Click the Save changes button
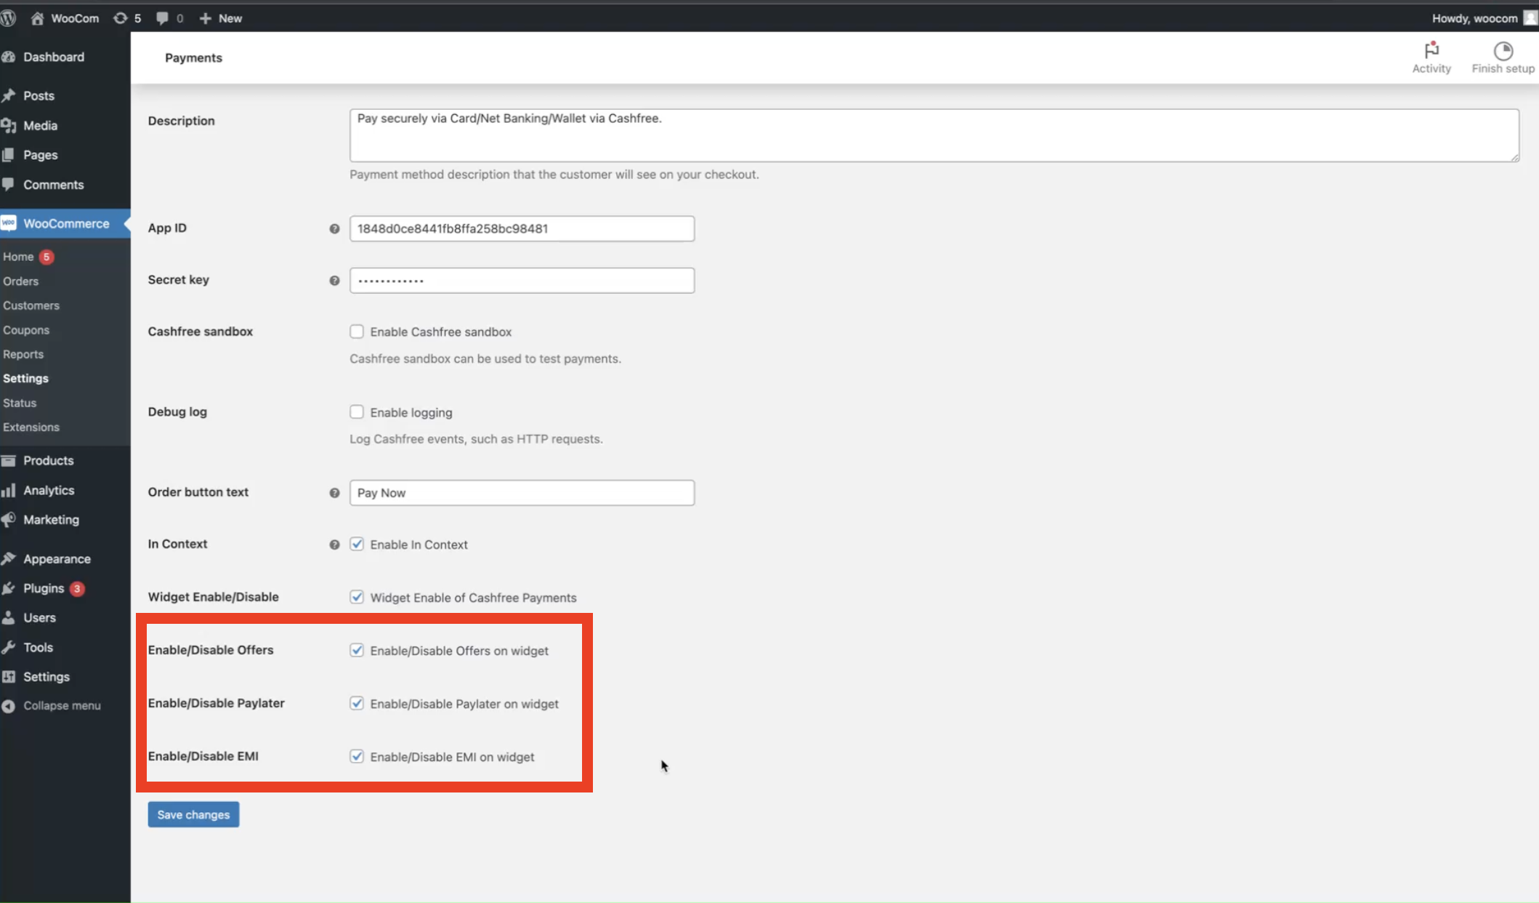 pos(193,814)
